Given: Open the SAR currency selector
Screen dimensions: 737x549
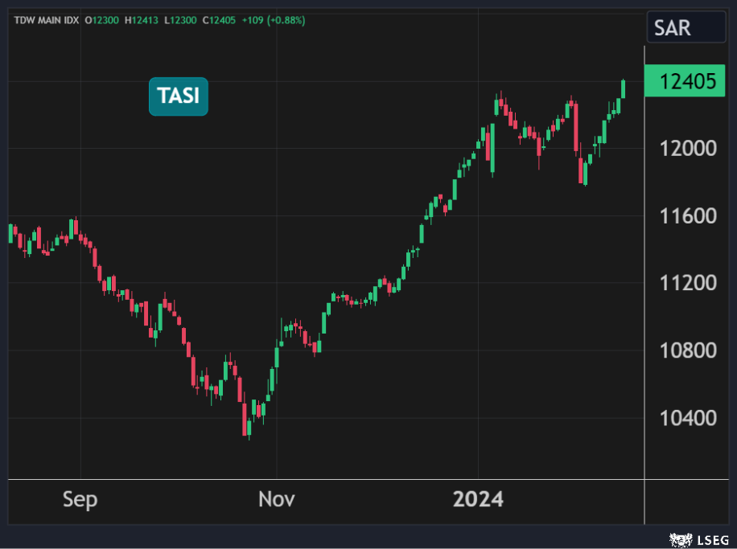Looking at the screenshot, I should click(x=685, y=28).
